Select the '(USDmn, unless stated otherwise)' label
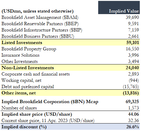Image resolution: width=141 pixels, height=131 pixels. coord(37,11)
